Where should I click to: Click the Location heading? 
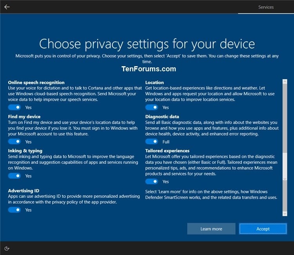[154, 82]
